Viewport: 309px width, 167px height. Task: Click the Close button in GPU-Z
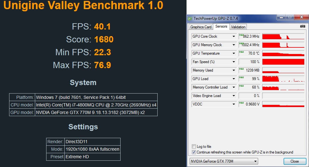295,161
